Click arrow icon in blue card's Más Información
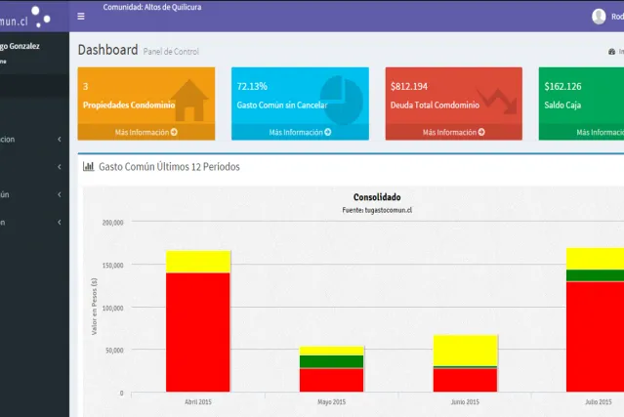The height and width of the screenshot is (417, 624). [327, 132]
